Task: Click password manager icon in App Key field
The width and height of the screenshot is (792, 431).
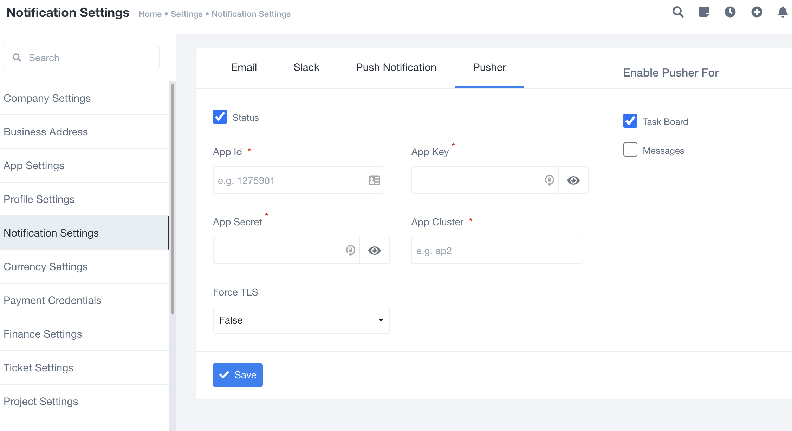Action: click(549, 180)
